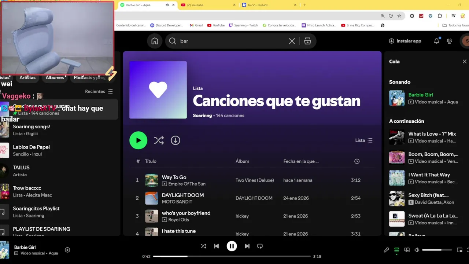This screenshot has height=264, width=469.
Task: Click the liked songs heart cover thumbnail
Action: click(158, 90)
